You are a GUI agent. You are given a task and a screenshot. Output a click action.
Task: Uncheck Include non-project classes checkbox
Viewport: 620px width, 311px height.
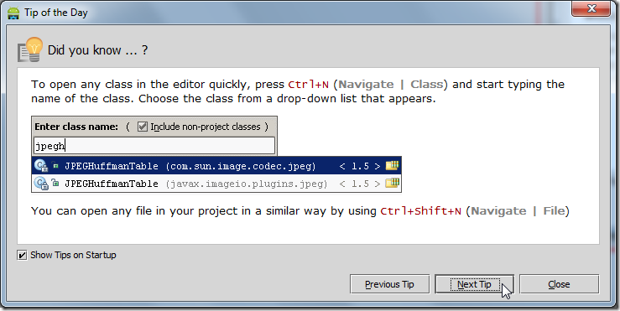tap(143, 127)
